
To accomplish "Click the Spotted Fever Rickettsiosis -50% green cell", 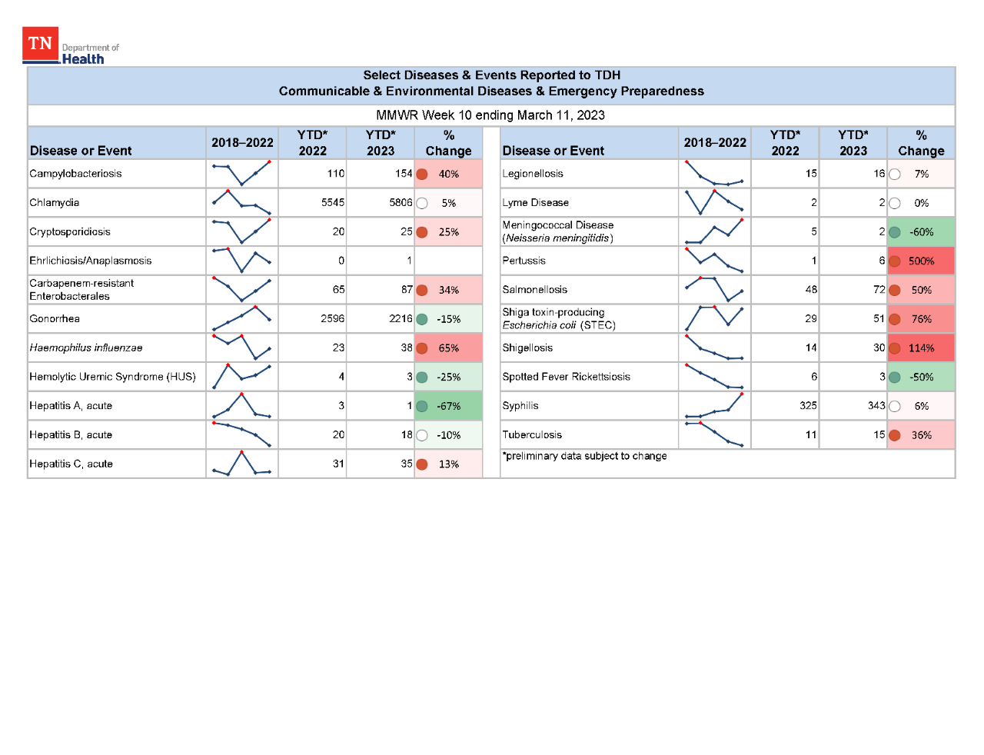I will tap(921, 377).
